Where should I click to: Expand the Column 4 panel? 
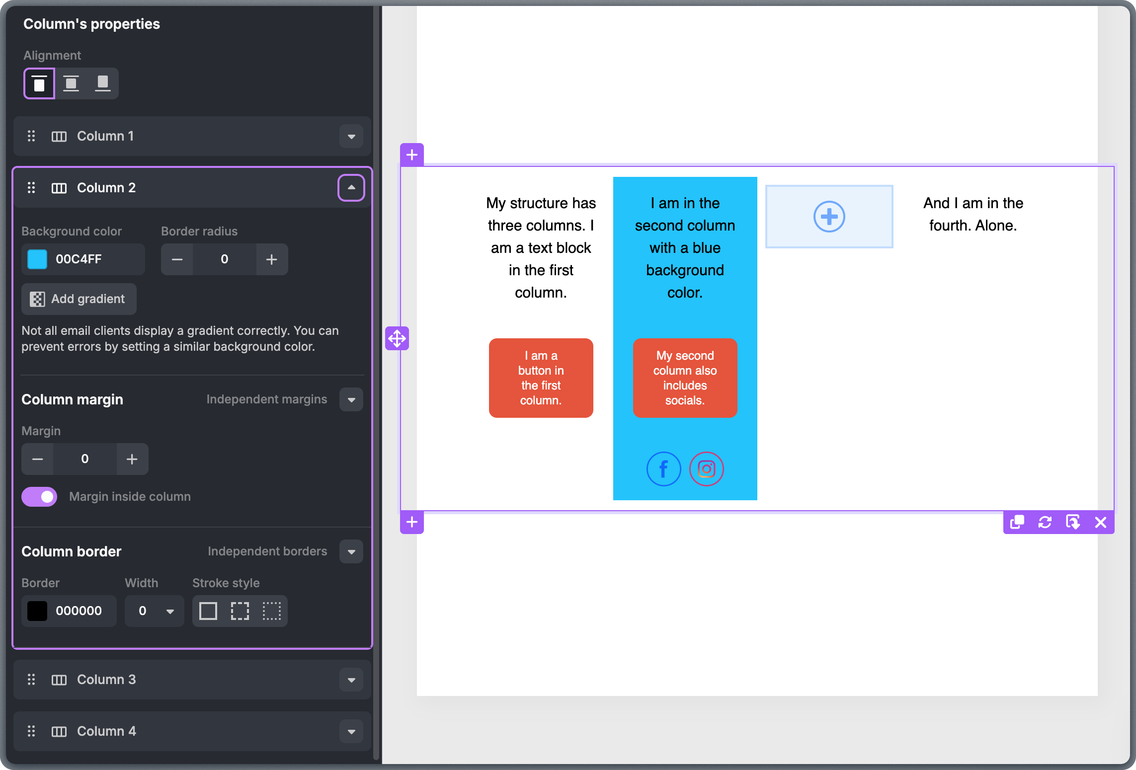coord(351,731)
